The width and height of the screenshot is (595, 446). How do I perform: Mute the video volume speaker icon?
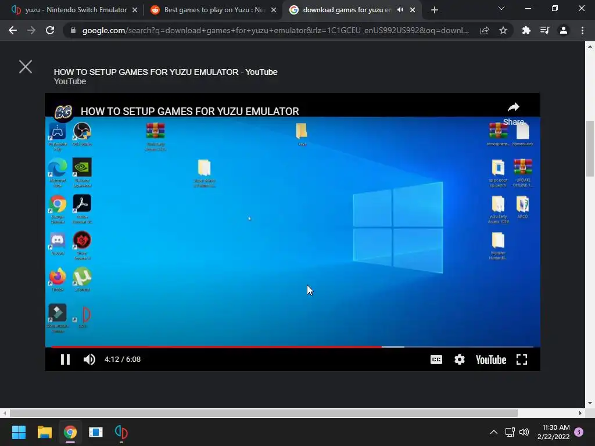click(x=89, y=359)
